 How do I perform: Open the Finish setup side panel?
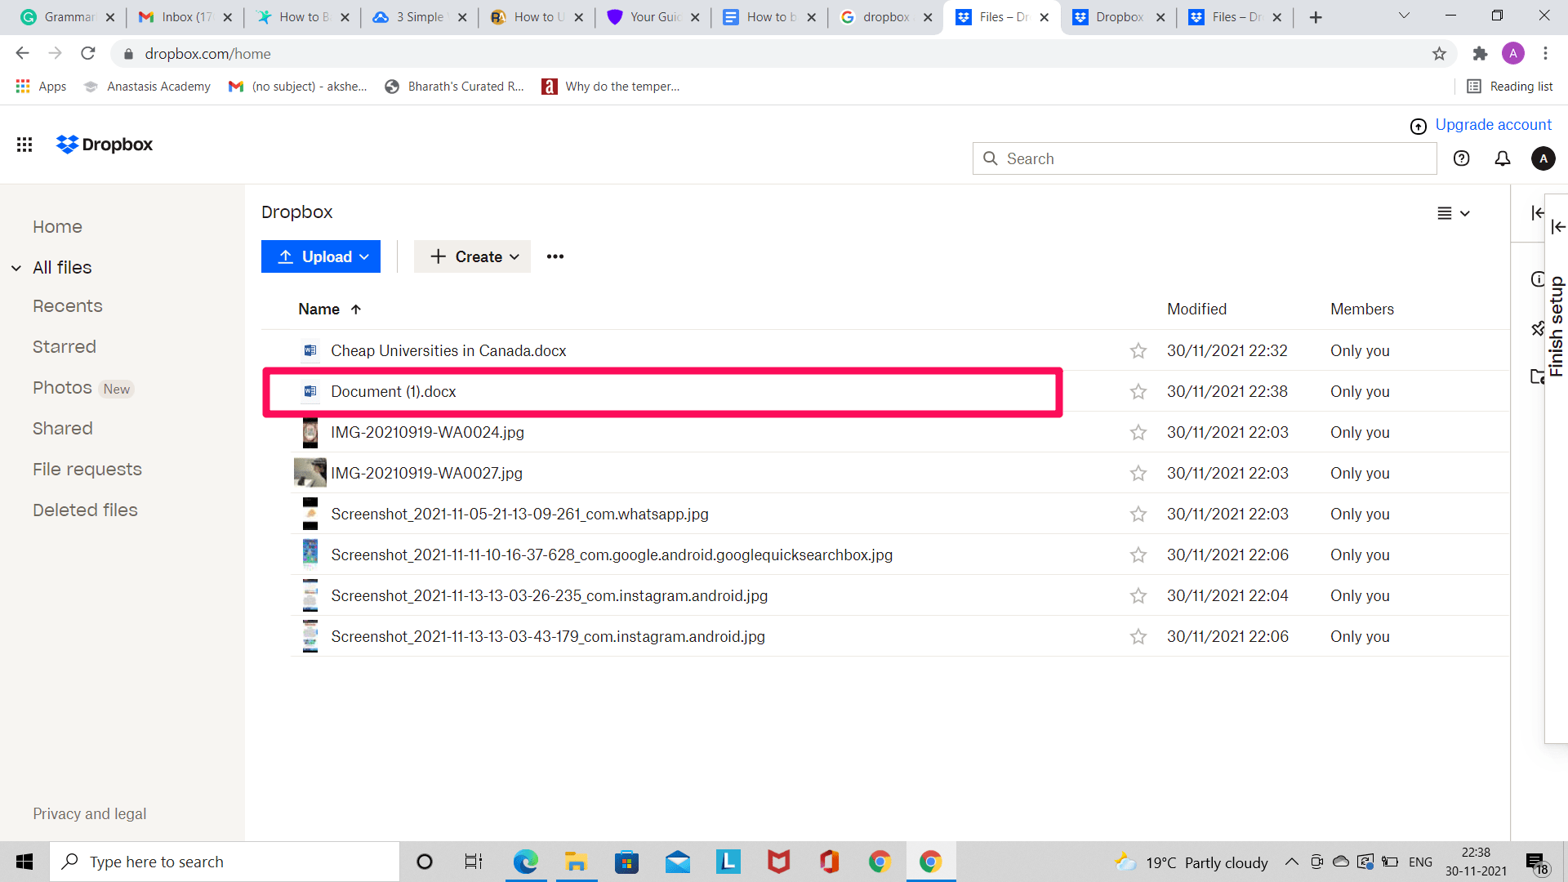click(x=1557, y=327)
